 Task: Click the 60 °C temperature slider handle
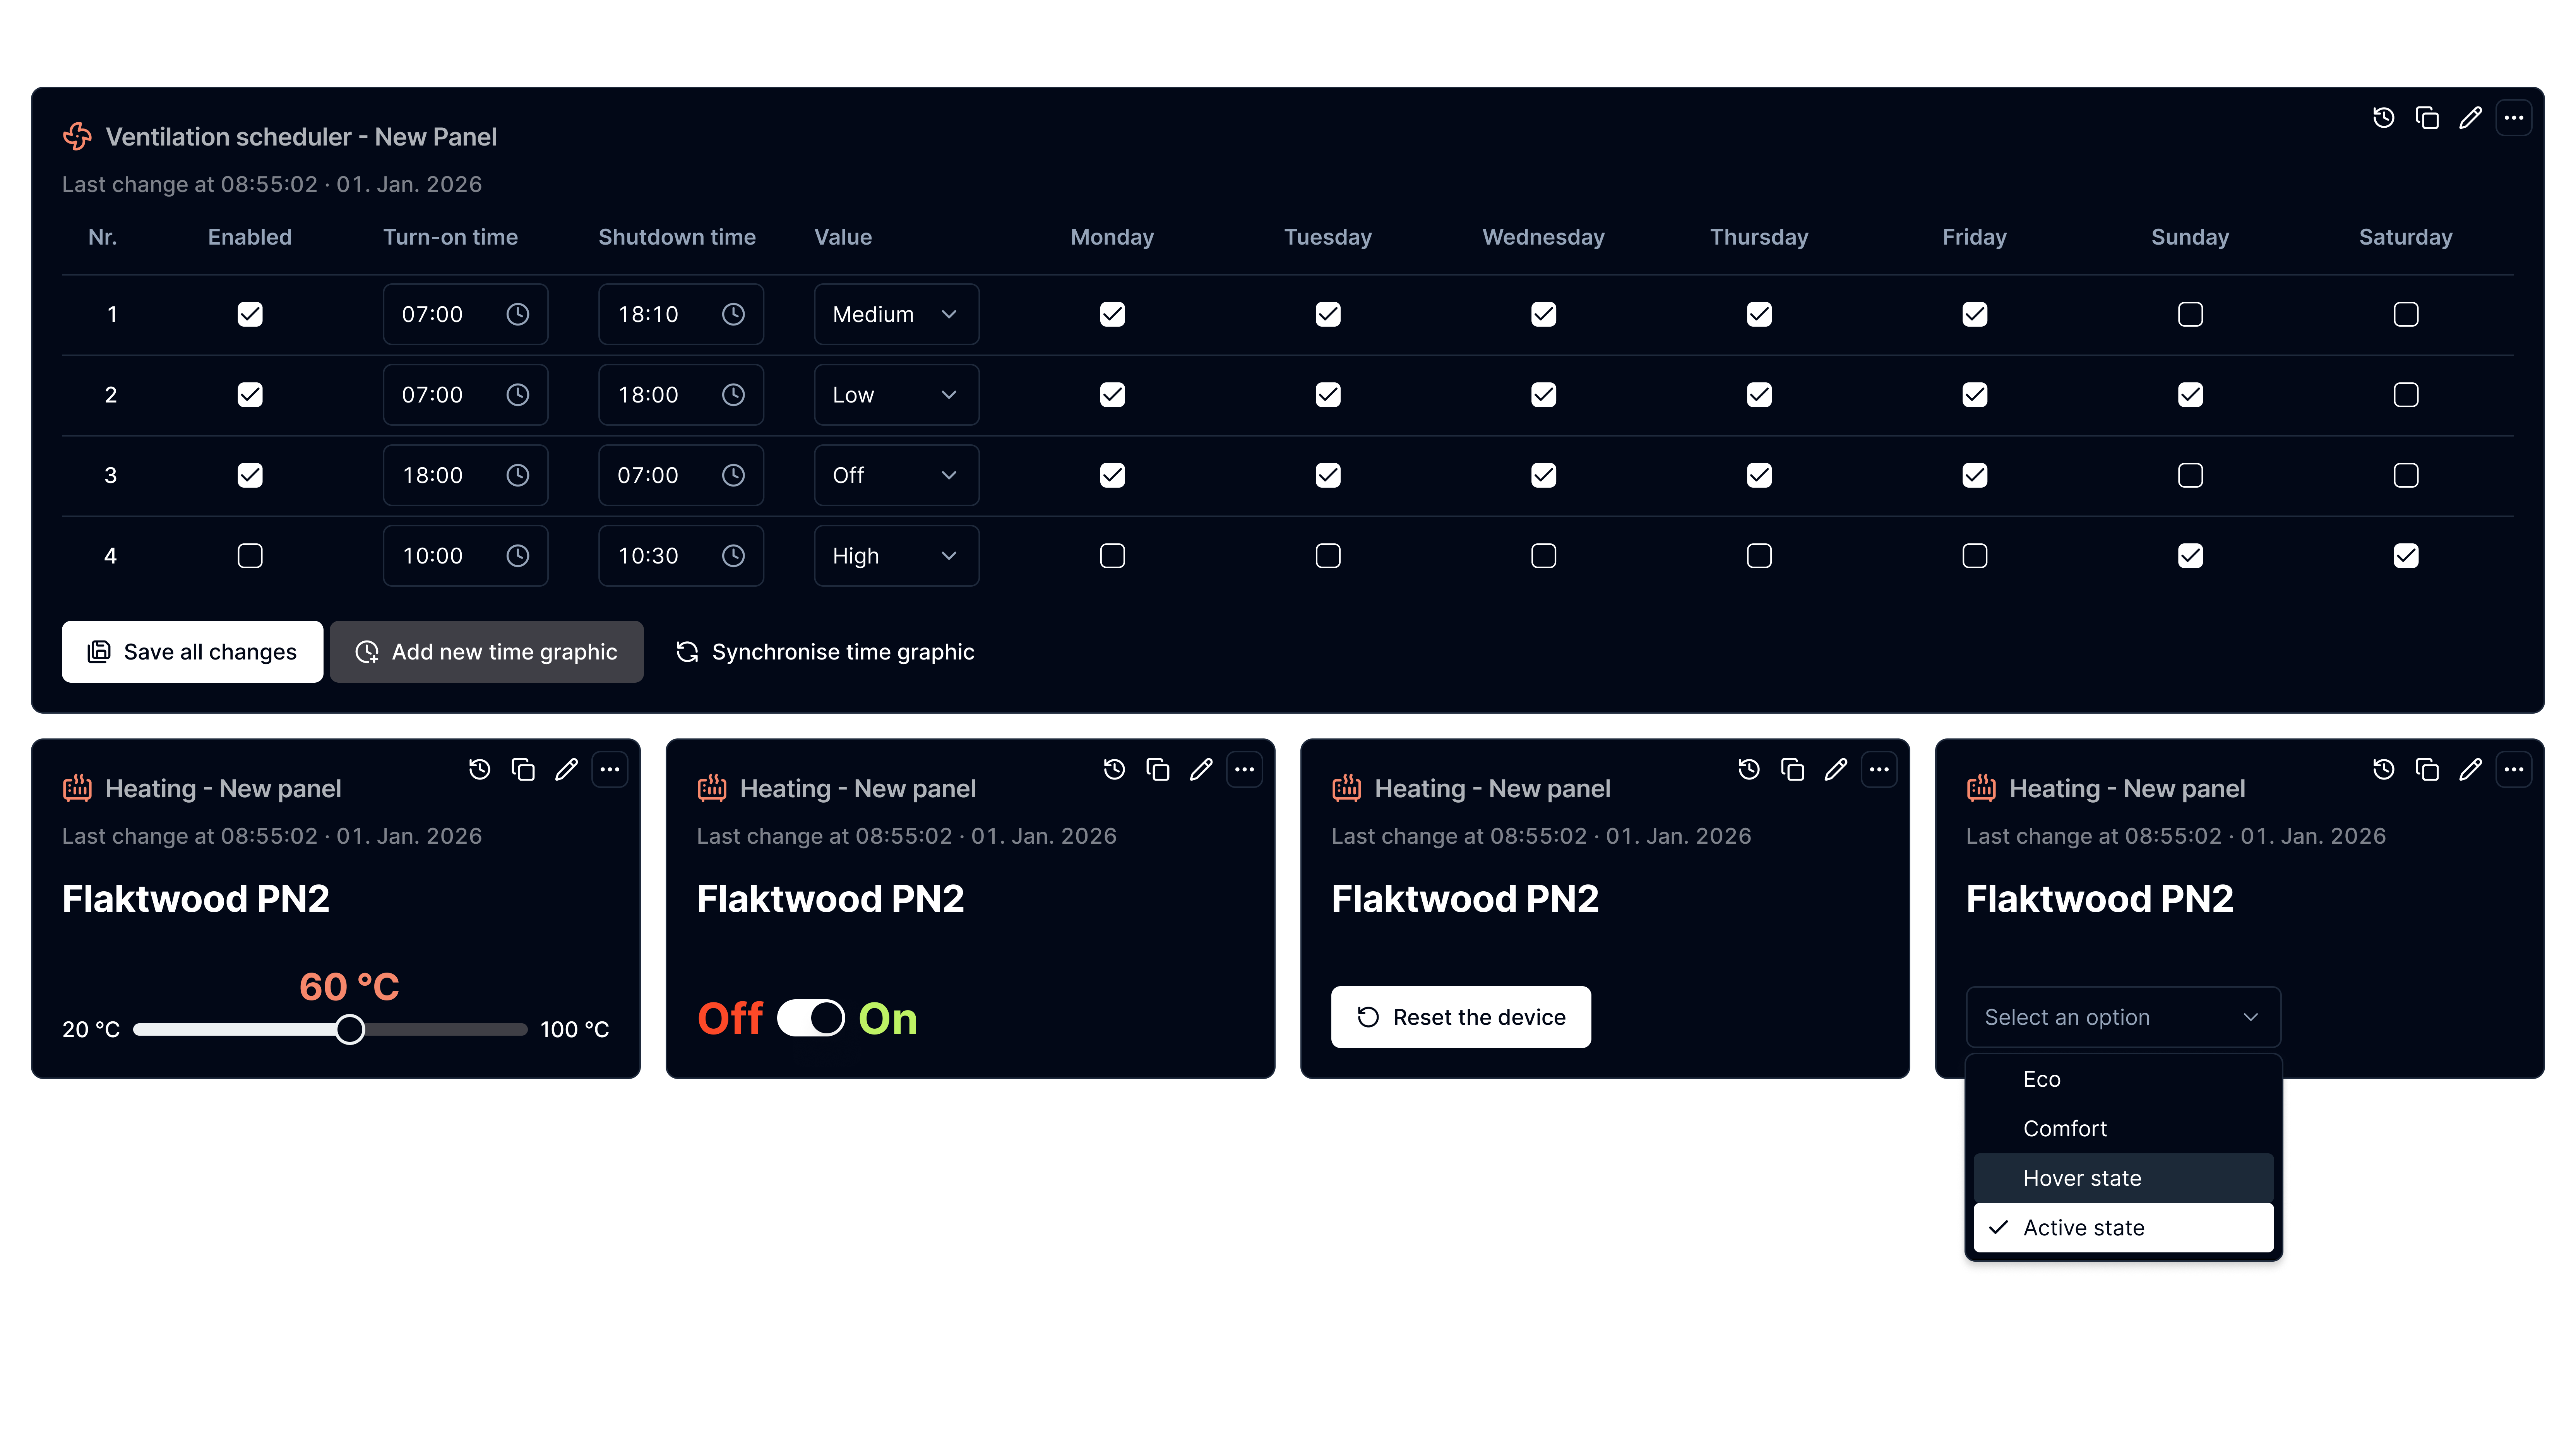coord(350,1029)
